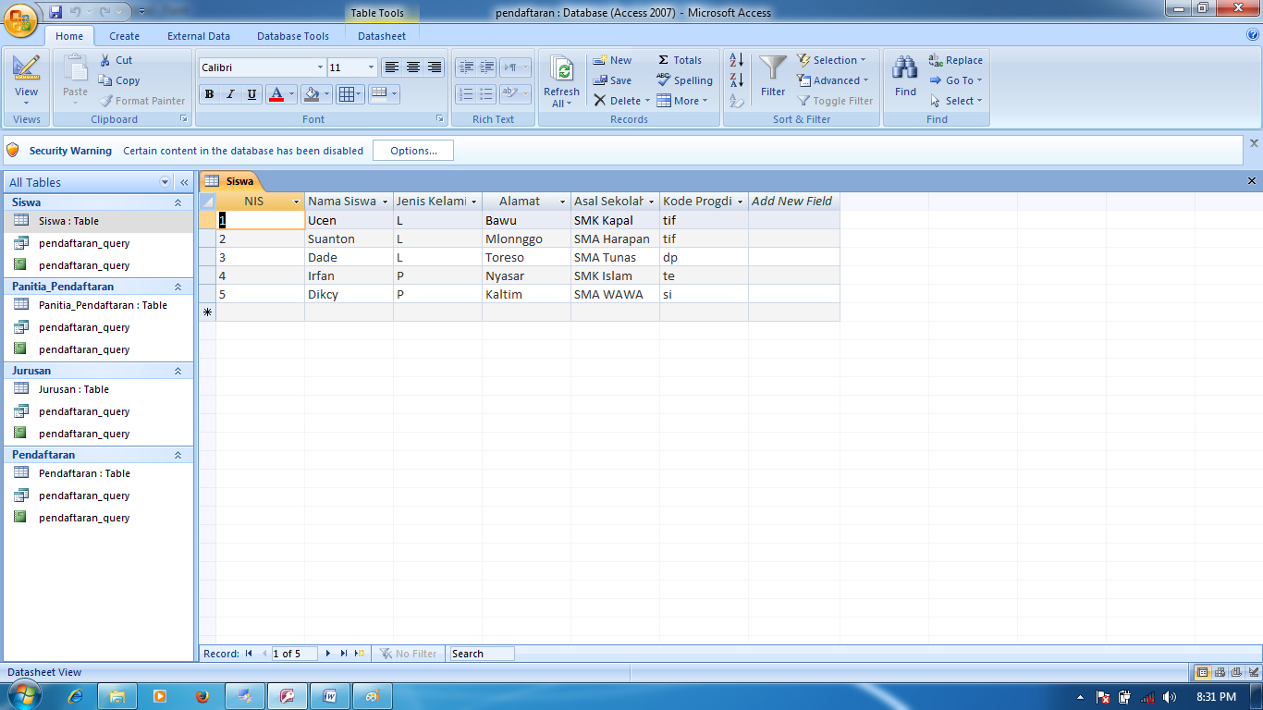Close the Siswa table document window
Screen dimensions: 1263x710
(1252, 181)
